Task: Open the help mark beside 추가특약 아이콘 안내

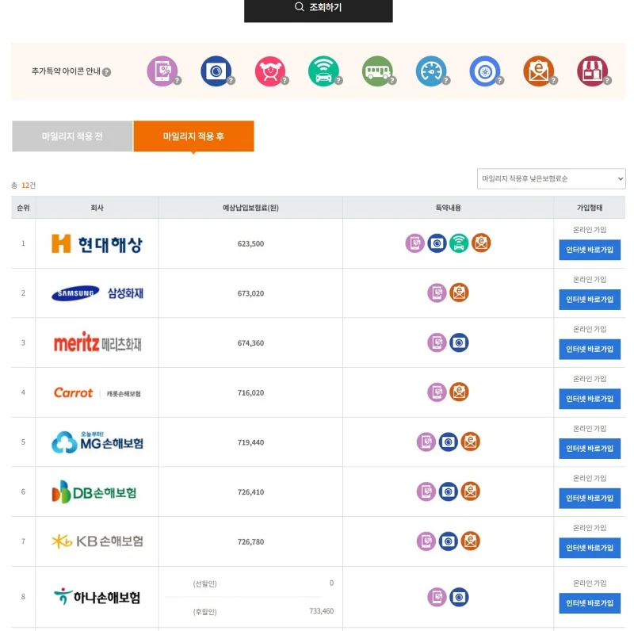Action: pyautogui.click(x=106, y=72)
